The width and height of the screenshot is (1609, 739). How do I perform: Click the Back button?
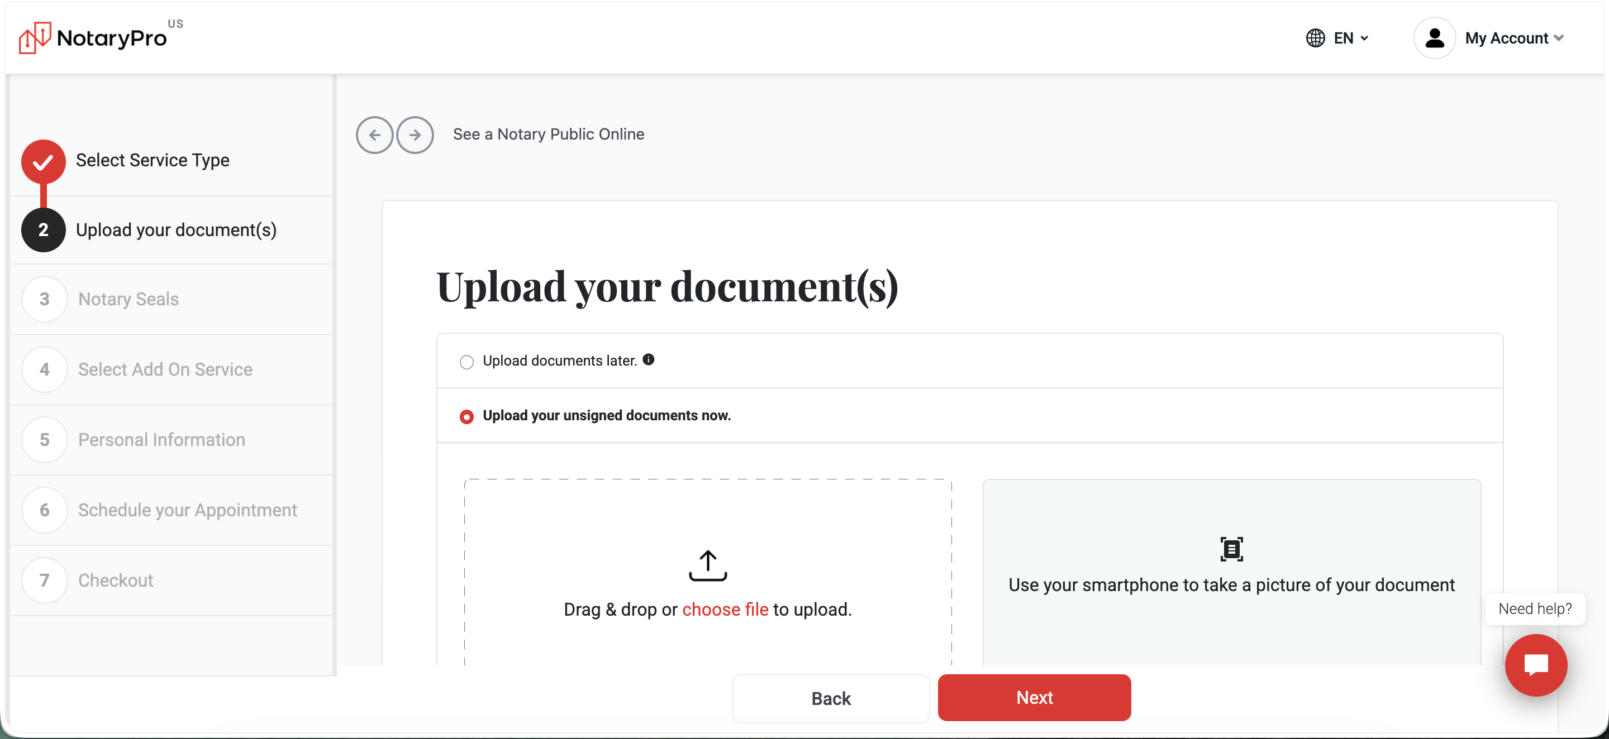click(x=831, y=698)
